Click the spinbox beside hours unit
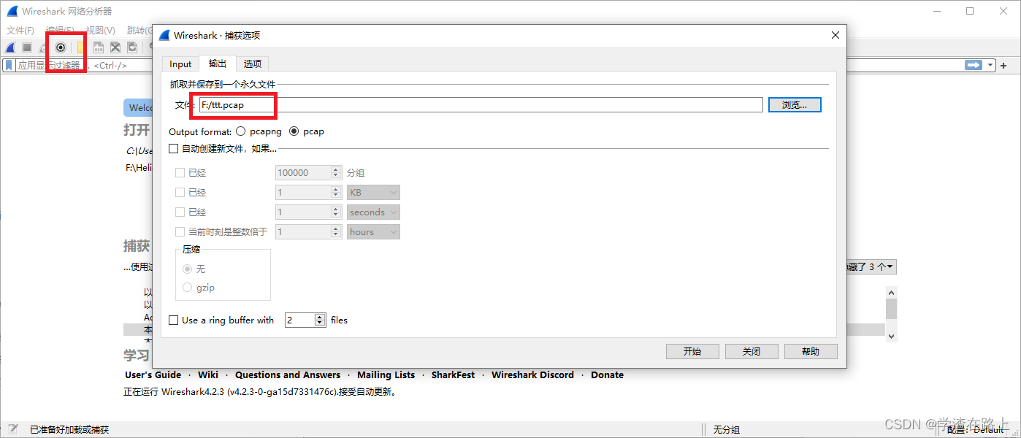 pyautogui.click(x=308, y=232)
